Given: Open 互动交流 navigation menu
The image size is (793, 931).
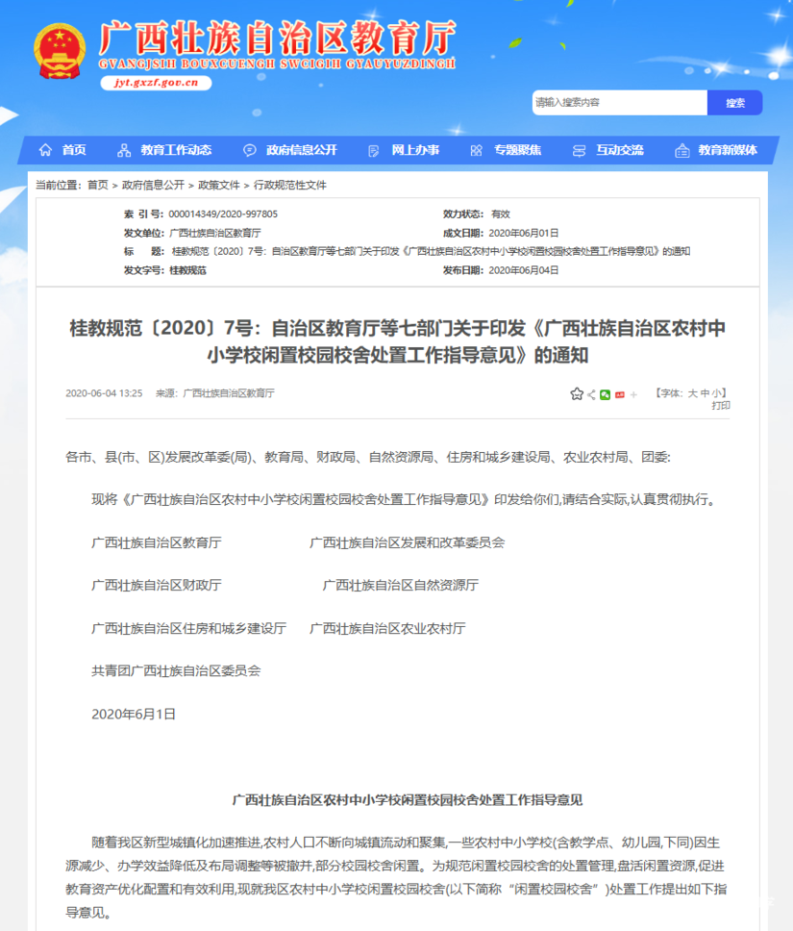Looking at the screenshot, I should point(620,150).
